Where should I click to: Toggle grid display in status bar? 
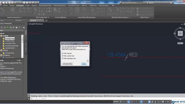pos(121,102)
